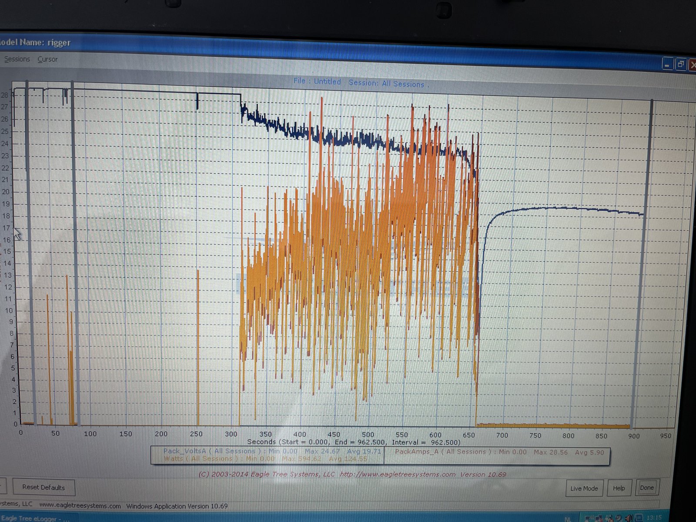Click the File : Untitled Session header
The width and height of the screenshot is (696, 522).
coord(361,82)
